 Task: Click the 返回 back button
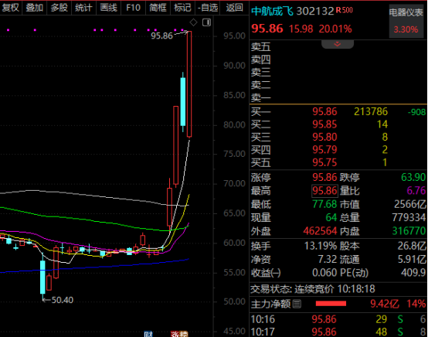tap(234, 8)
